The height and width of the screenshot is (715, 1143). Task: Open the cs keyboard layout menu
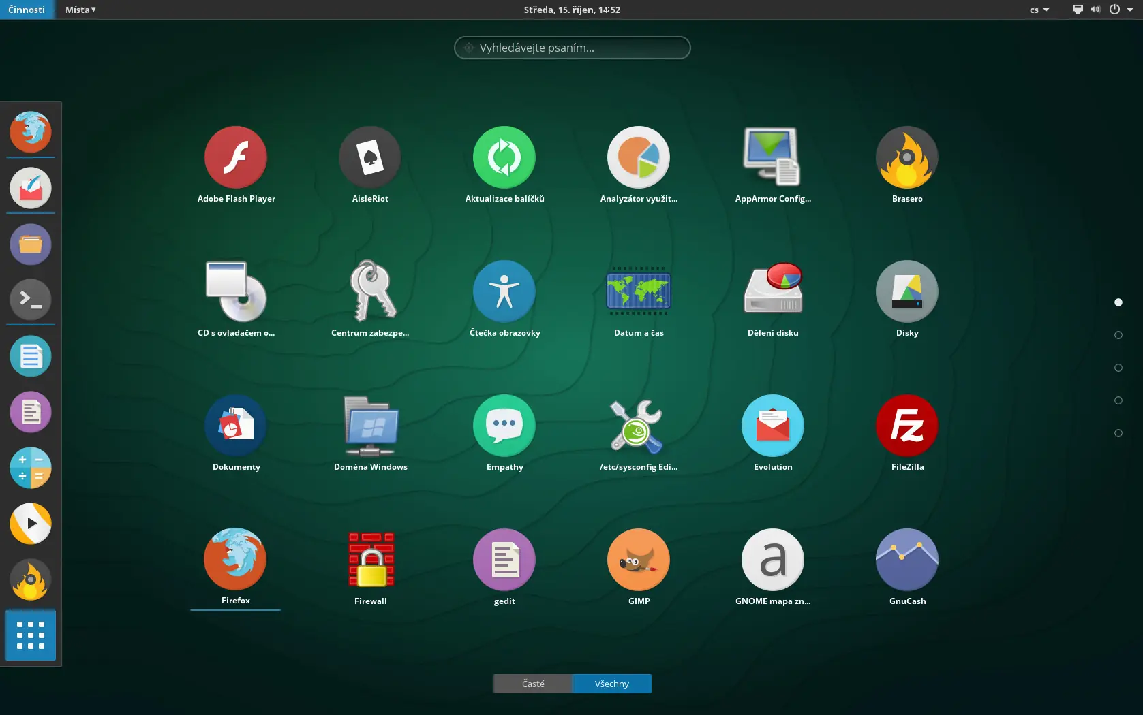pyautogui.click(x=1039, y=10)
